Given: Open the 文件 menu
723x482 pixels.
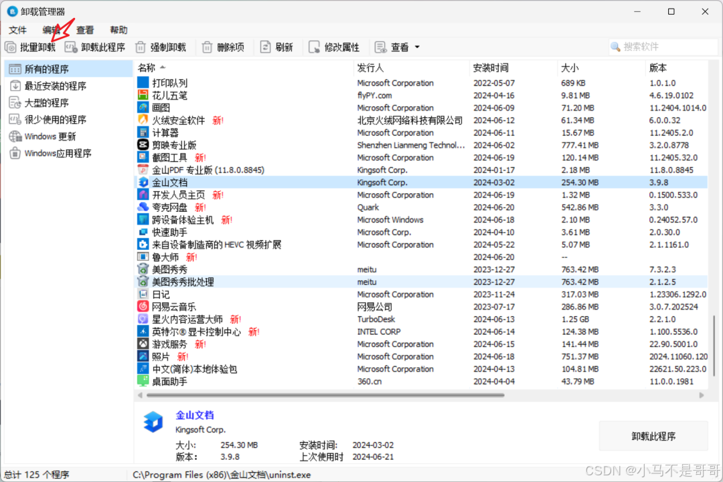Looking at the screenshot, I should coord(17,30).
